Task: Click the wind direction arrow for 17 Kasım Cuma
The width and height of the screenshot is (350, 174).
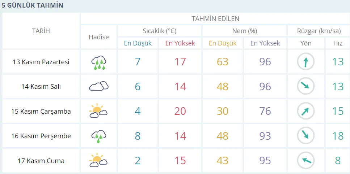Action: click(x=306, y=160)
